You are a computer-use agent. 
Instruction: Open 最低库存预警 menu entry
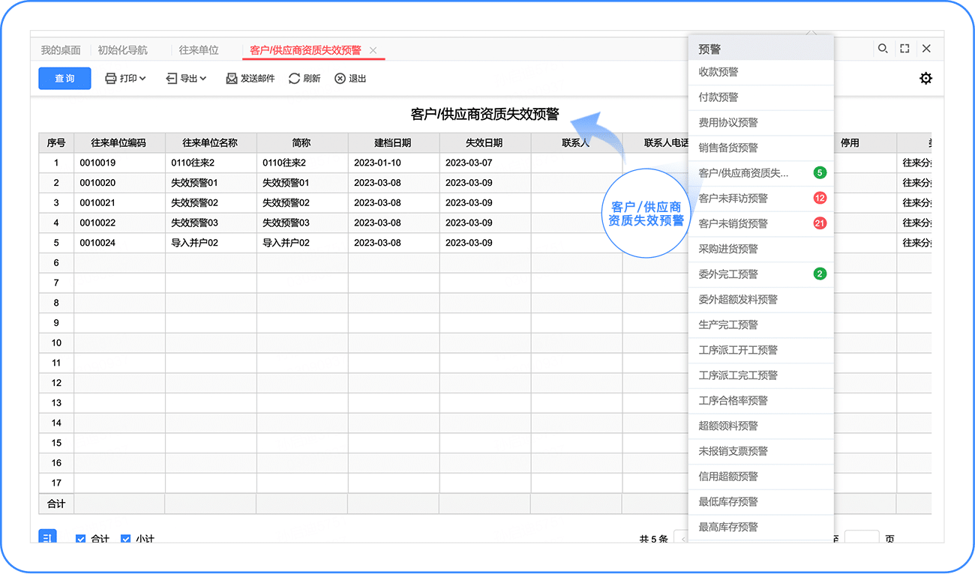760,502
